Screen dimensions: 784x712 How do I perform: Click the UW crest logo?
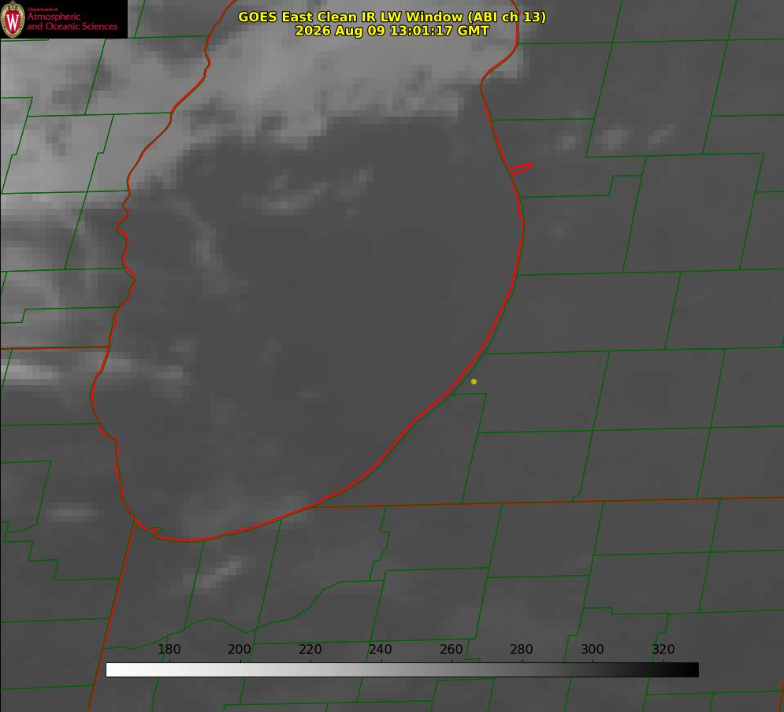(13, 19)
